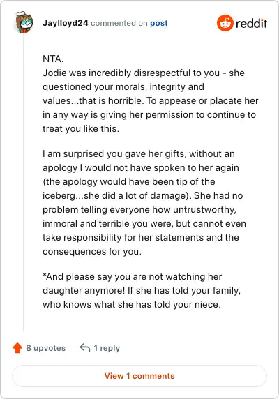Viewport: 279px width, 399px height.
Task: Click the line starting "iceberg...she did a lot"
Action: [x=143, y=196]
